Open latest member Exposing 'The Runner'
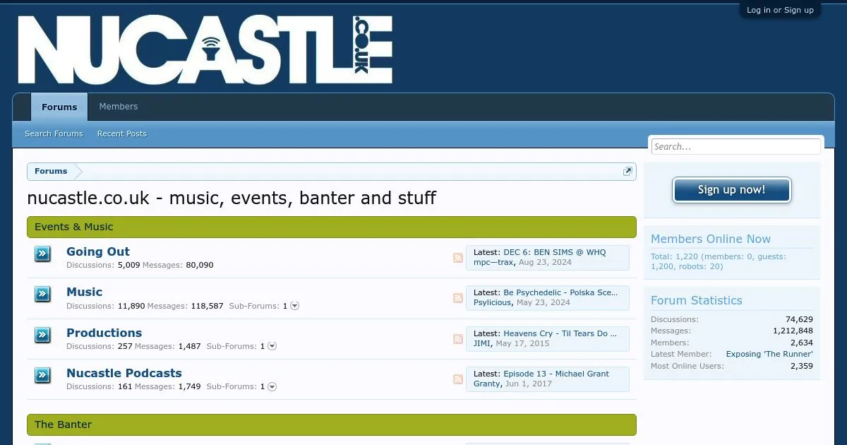The width and height of the screenshot is (847, 445). tap(769, 354)
